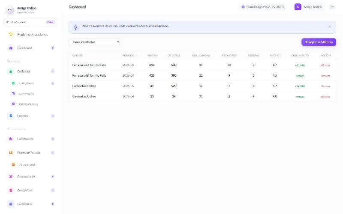Click the RATING column header
The height and width of the screenshot is (214, 343).
coord(274,56)
